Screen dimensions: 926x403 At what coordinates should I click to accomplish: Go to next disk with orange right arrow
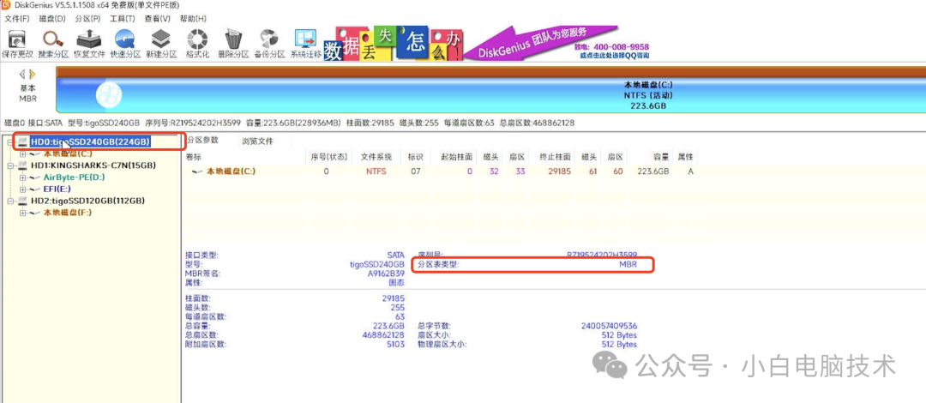pos(32,75)
